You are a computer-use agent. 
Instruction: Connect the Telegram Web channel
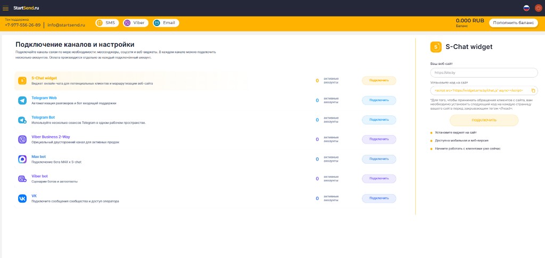(379, 101)
